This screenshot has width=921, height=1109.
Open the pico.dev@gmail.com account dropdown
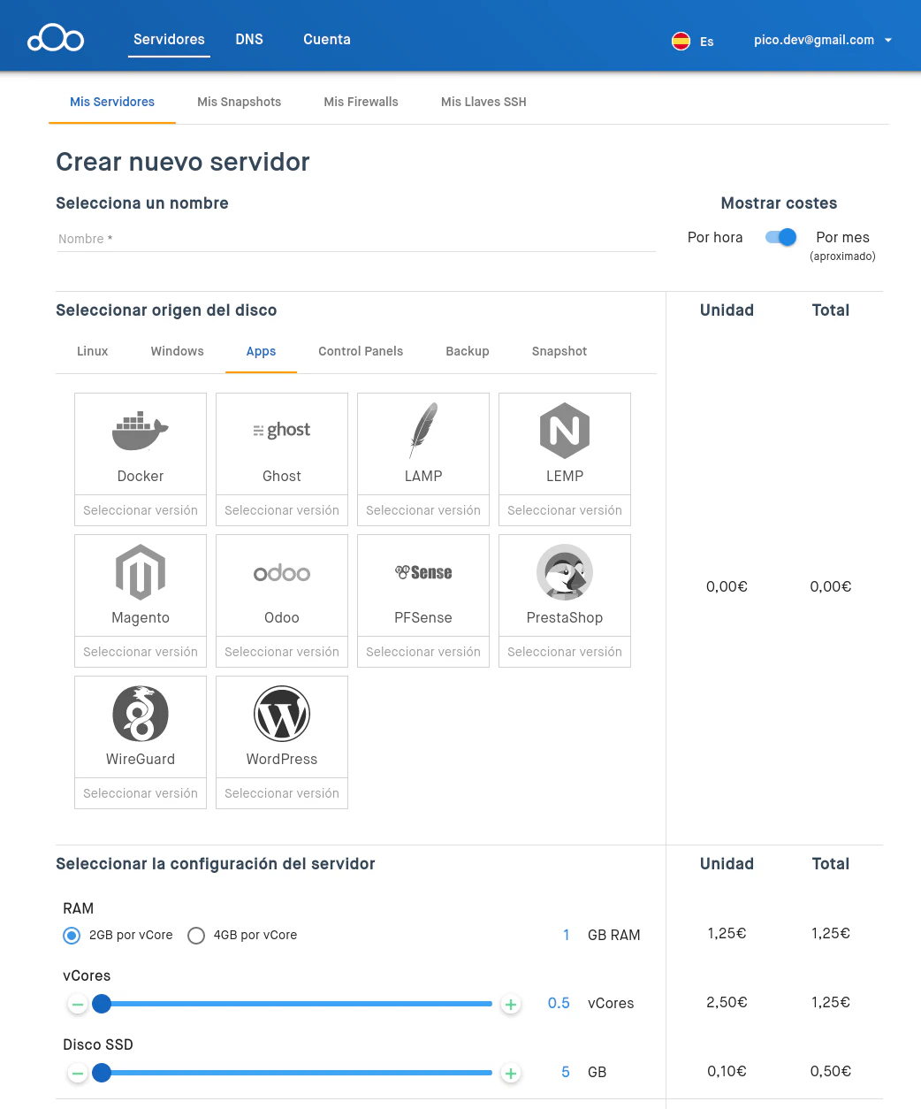(x=822, y=40)
